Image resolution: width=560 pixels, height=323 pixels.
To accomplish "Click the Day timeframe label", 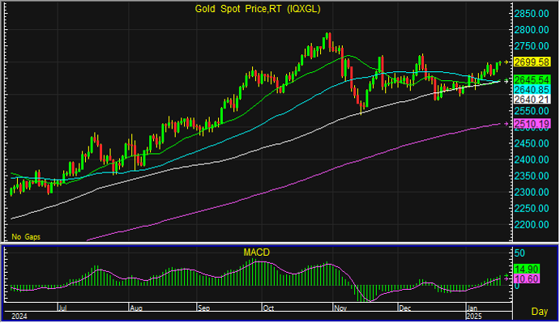I will click(539, 311).
